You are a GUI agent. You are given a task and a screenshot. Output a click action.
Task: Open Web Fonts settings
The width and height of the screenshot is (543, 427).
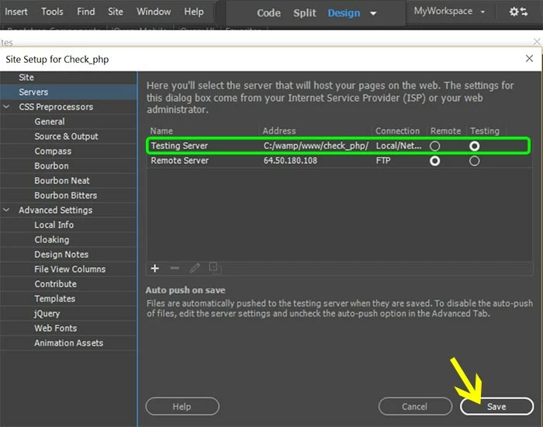[55, 328]
